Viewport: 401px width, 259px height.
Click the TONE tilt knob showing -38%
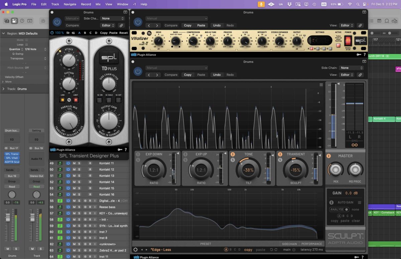(x=248, y=170)
